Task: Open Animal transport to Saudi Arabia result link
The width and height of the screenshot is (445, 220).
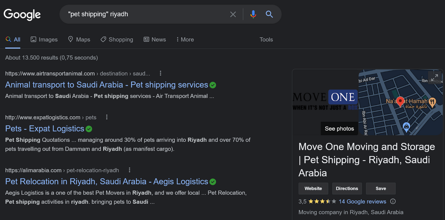Action: tap(107, 85)
